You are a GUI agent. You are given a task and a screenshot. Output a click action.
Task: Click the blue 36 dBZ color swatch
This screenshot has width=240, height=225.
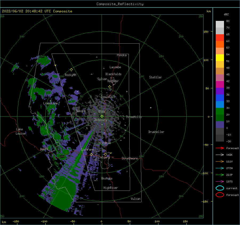(x=220, y=98)
